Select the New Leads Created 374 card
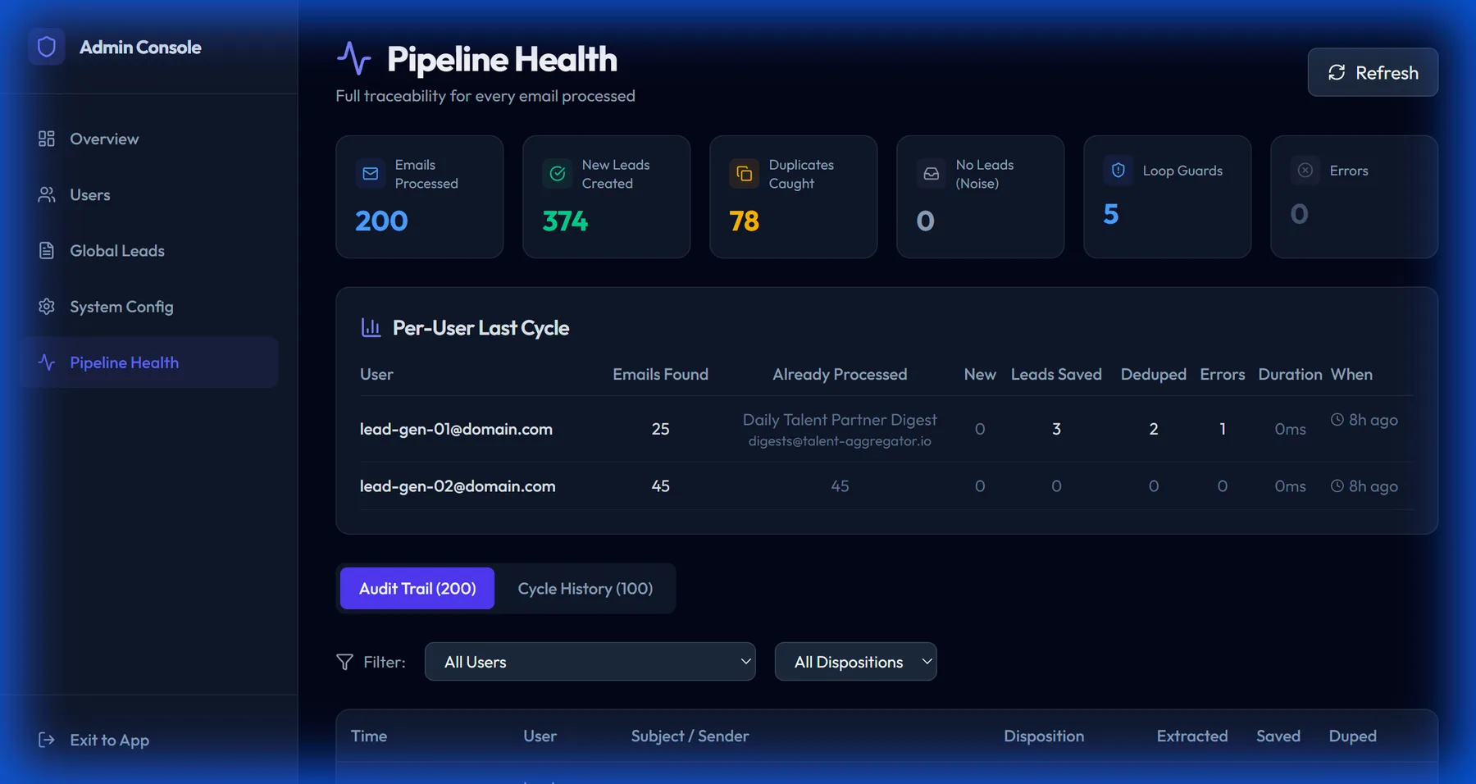The width and height of the screenshot is (1476, 784). click(606, 197)
